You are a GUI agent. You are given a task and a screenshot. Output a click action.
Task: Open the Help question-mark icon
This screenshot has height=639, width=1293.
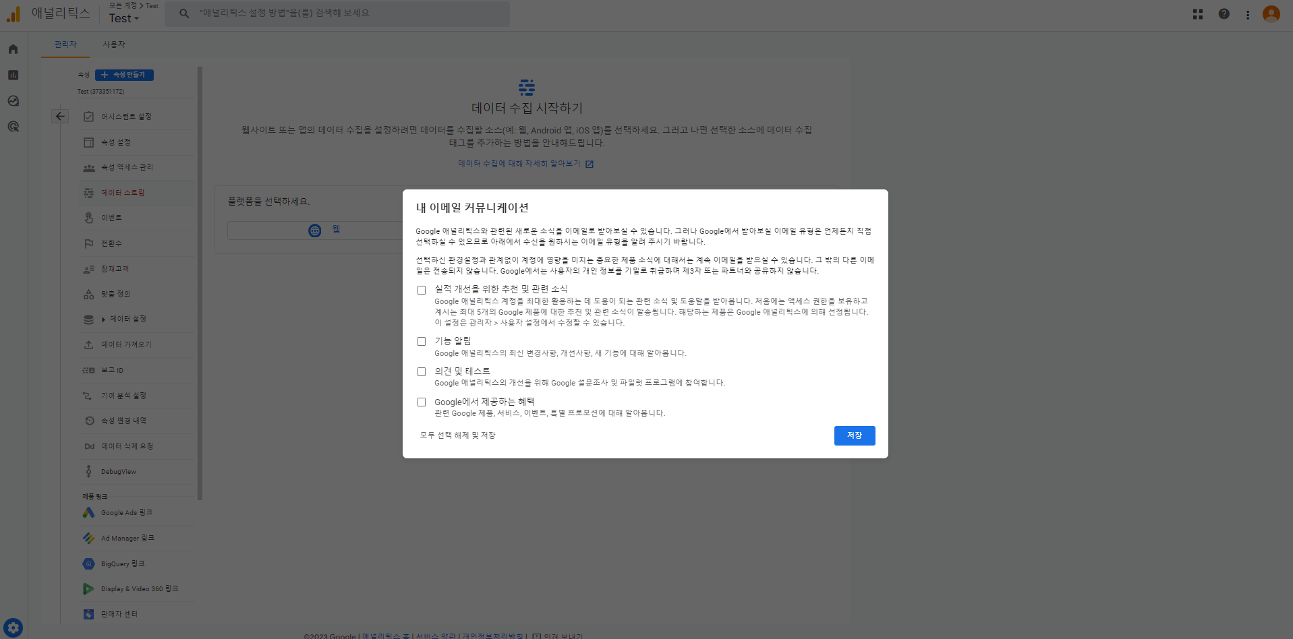[1224, 14]
